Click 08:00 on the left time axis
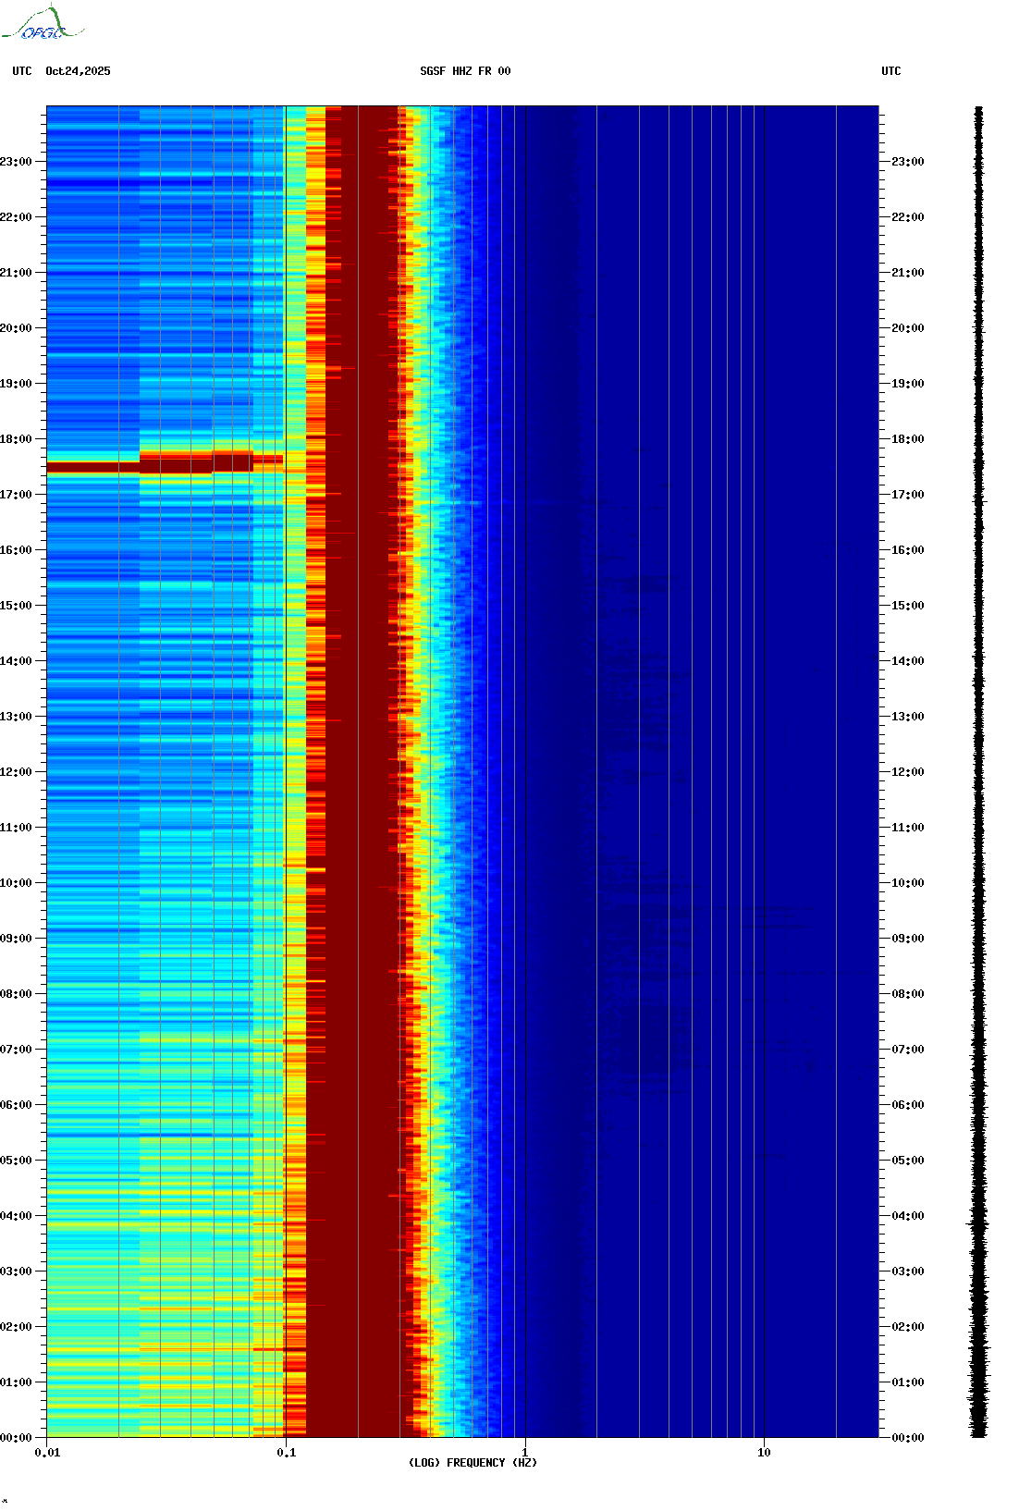Screen dimensions: 1019x1511 point(16,994)
